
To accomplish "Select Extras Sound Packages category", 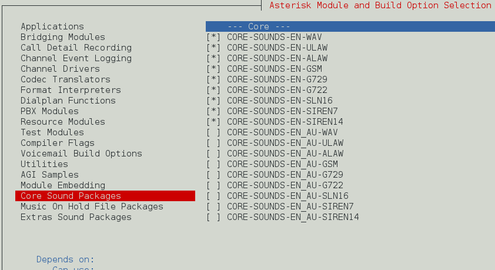I will click(76, 217).
